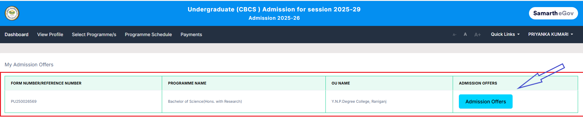Viewport: 583px width, 120px height.
Task: Open Programme Schedule in the navbar
Action: tap(148, 35)
